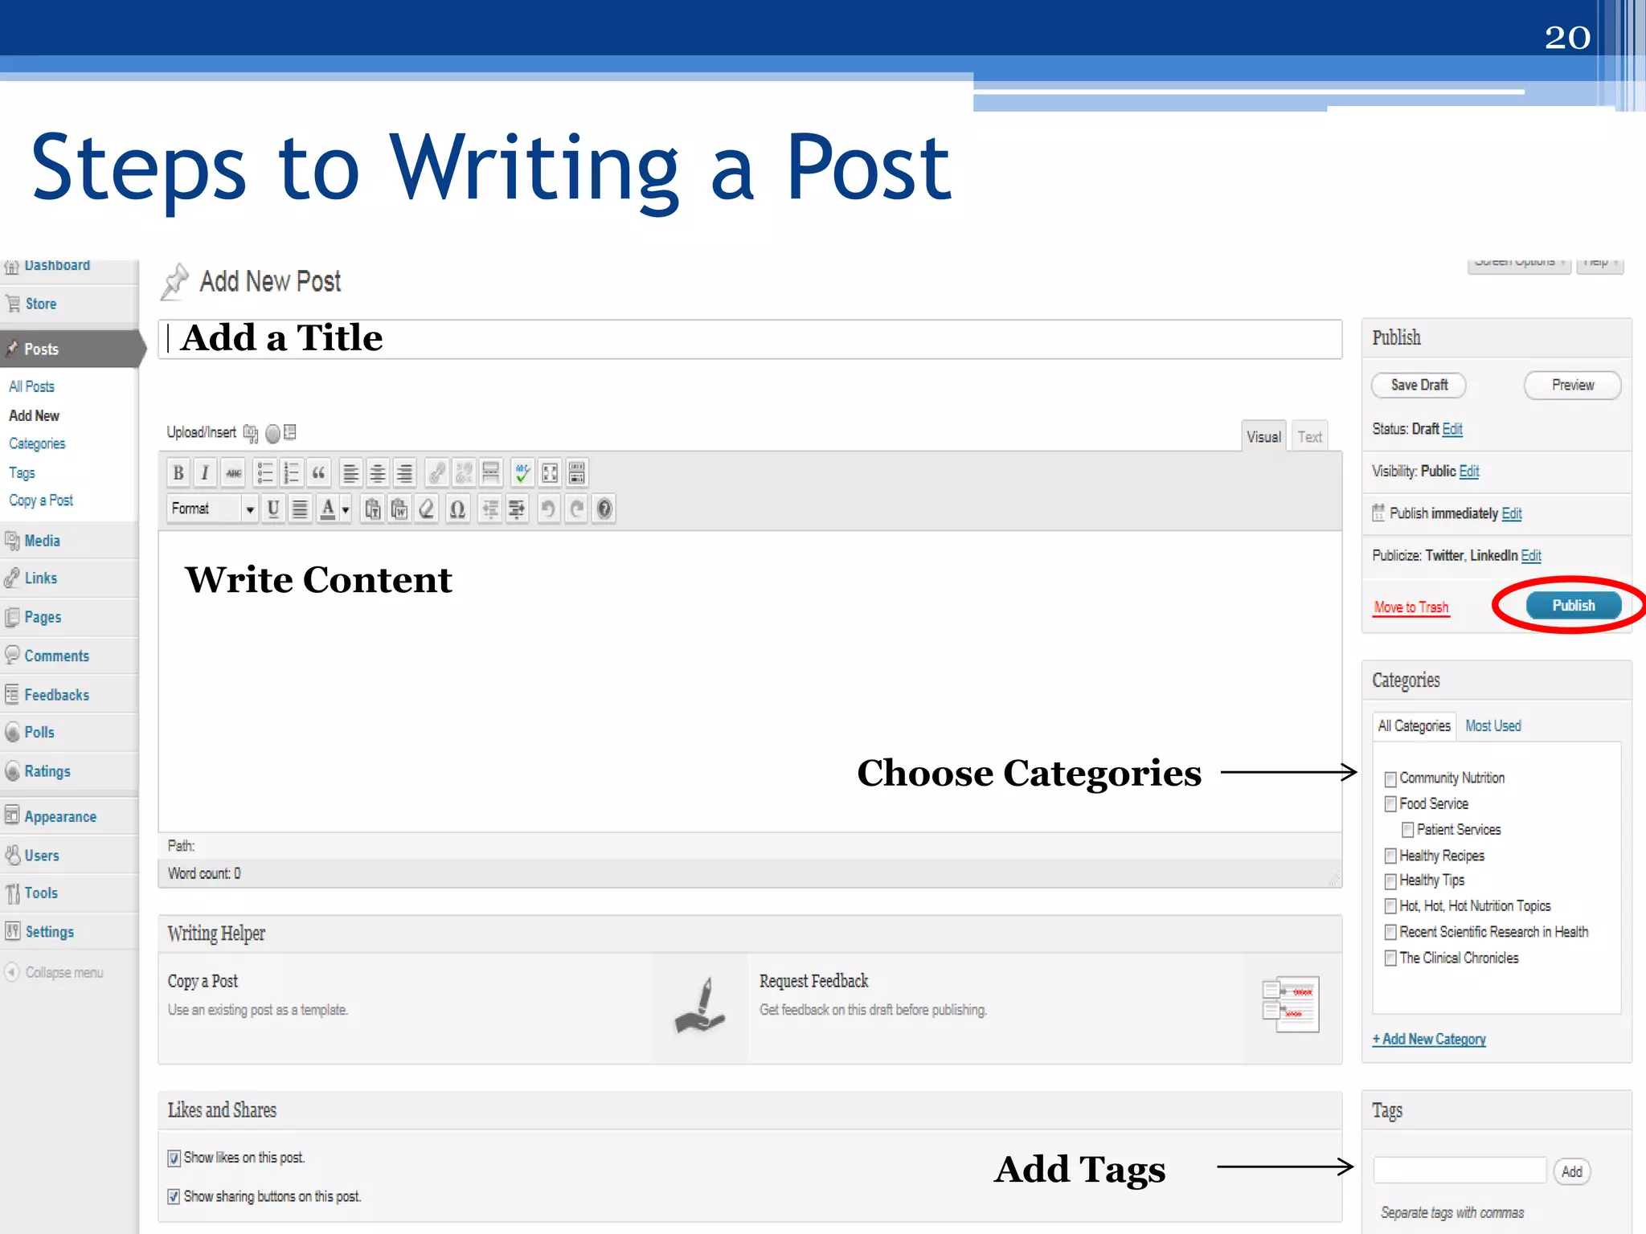
Task: Uncheck Show likes on this post
Action: 174,1158
